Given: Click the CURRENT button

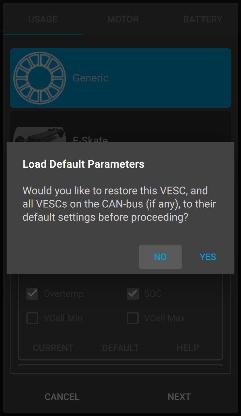Looking at the screenshot, I should pos(53,348).
